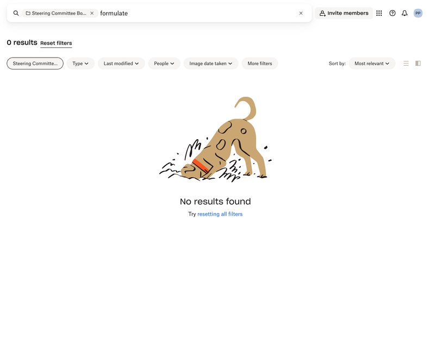This screenshot has width=435, height=338.
Task: Open Image date taken filter
Action: (x=211, y=64)
